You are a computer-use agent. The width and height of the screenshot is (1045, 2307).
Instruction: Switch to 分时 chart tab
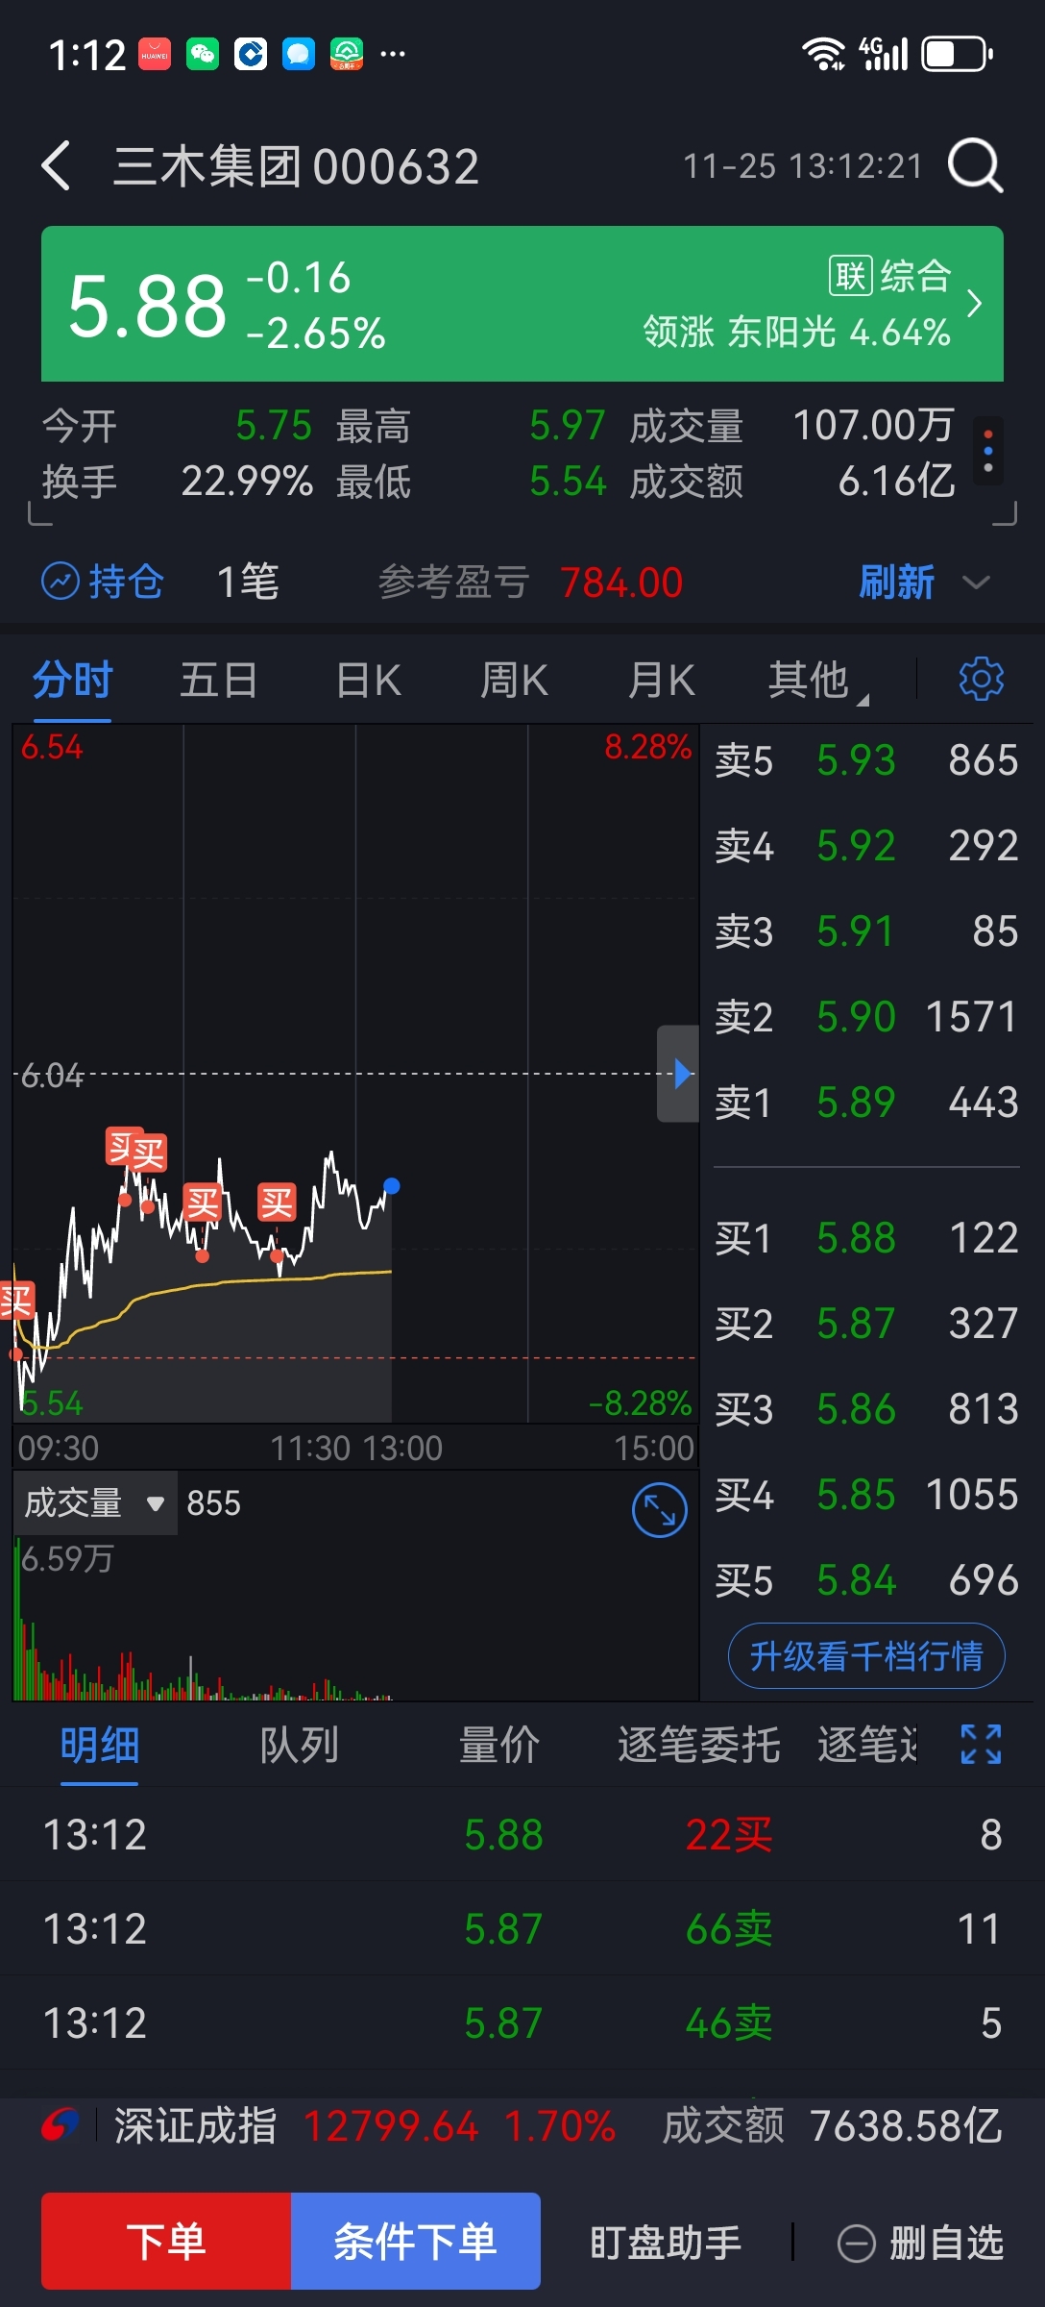pyautogui.click(x=73, y=680)
